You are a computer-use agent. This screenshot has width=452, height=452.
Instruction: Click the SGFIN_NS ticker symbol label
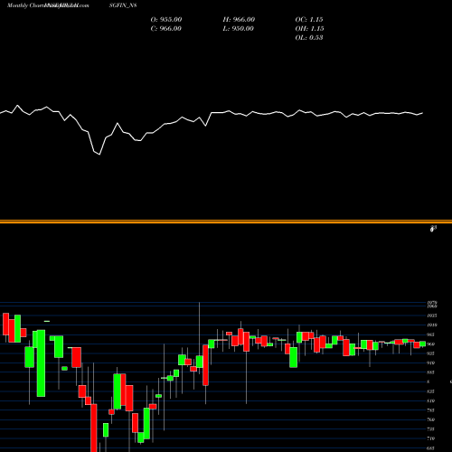123,5
